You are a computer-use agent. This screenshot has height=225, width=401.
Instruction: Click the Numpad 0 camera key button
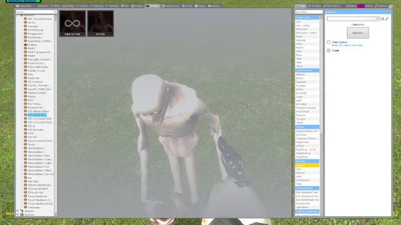358,33
